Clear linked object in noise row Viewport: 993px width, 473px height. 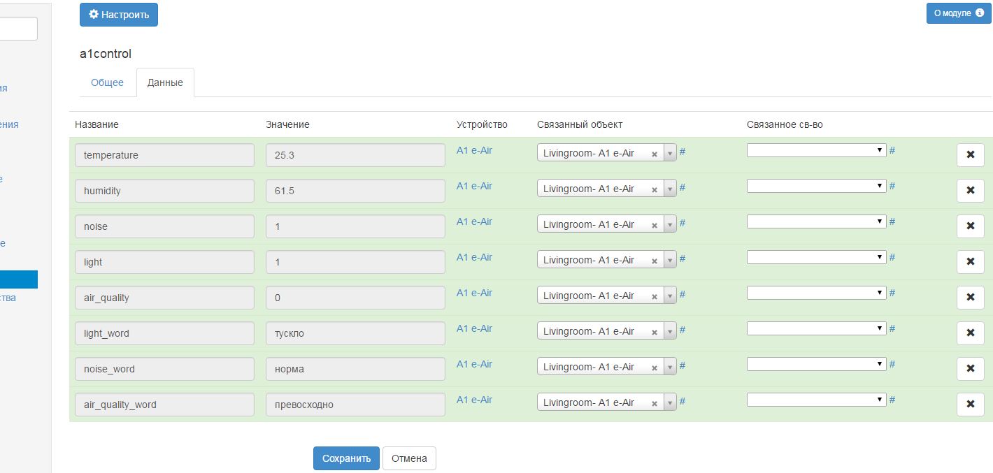point(655,226)
